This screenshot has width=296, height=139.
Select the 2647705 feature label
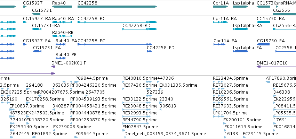(95, 92)
